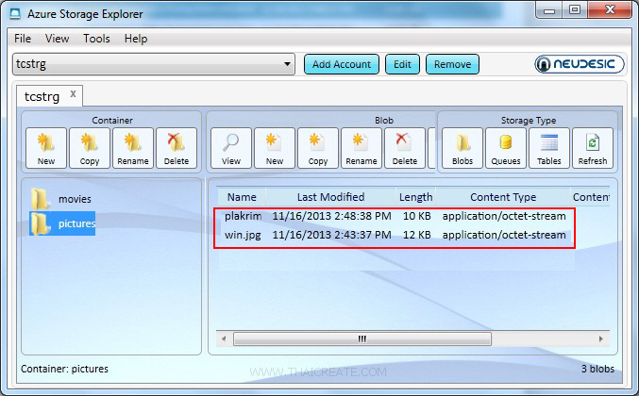Click the 11/16/2013 2:43:37 PM cell
This screenshot has width=639, height=396.
pyautogui.click(x=331, y=235)
